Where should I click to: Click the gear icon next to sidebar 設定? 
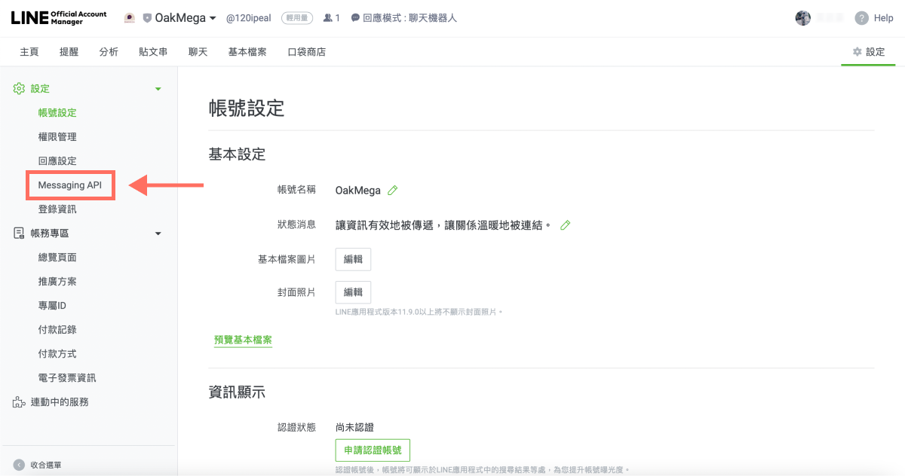pyautogui.click(x=20, y=89)
